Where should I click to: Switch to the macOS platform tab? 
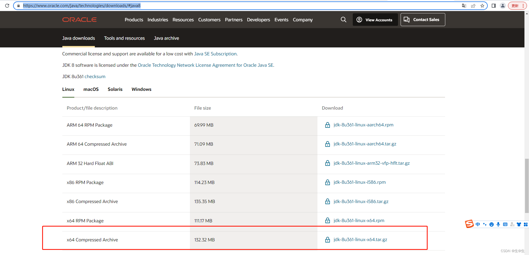pos(91,89)
